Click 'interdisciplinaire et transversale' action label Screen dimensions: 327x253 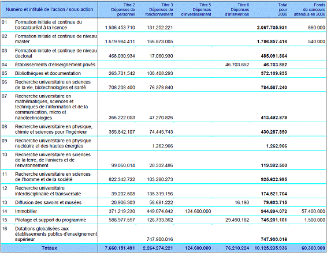tap(48, 191)
